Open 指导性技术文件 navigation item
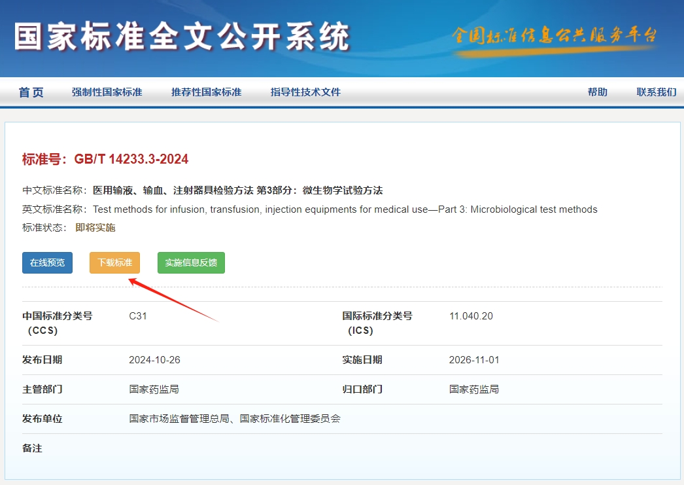 pos(305,92)
